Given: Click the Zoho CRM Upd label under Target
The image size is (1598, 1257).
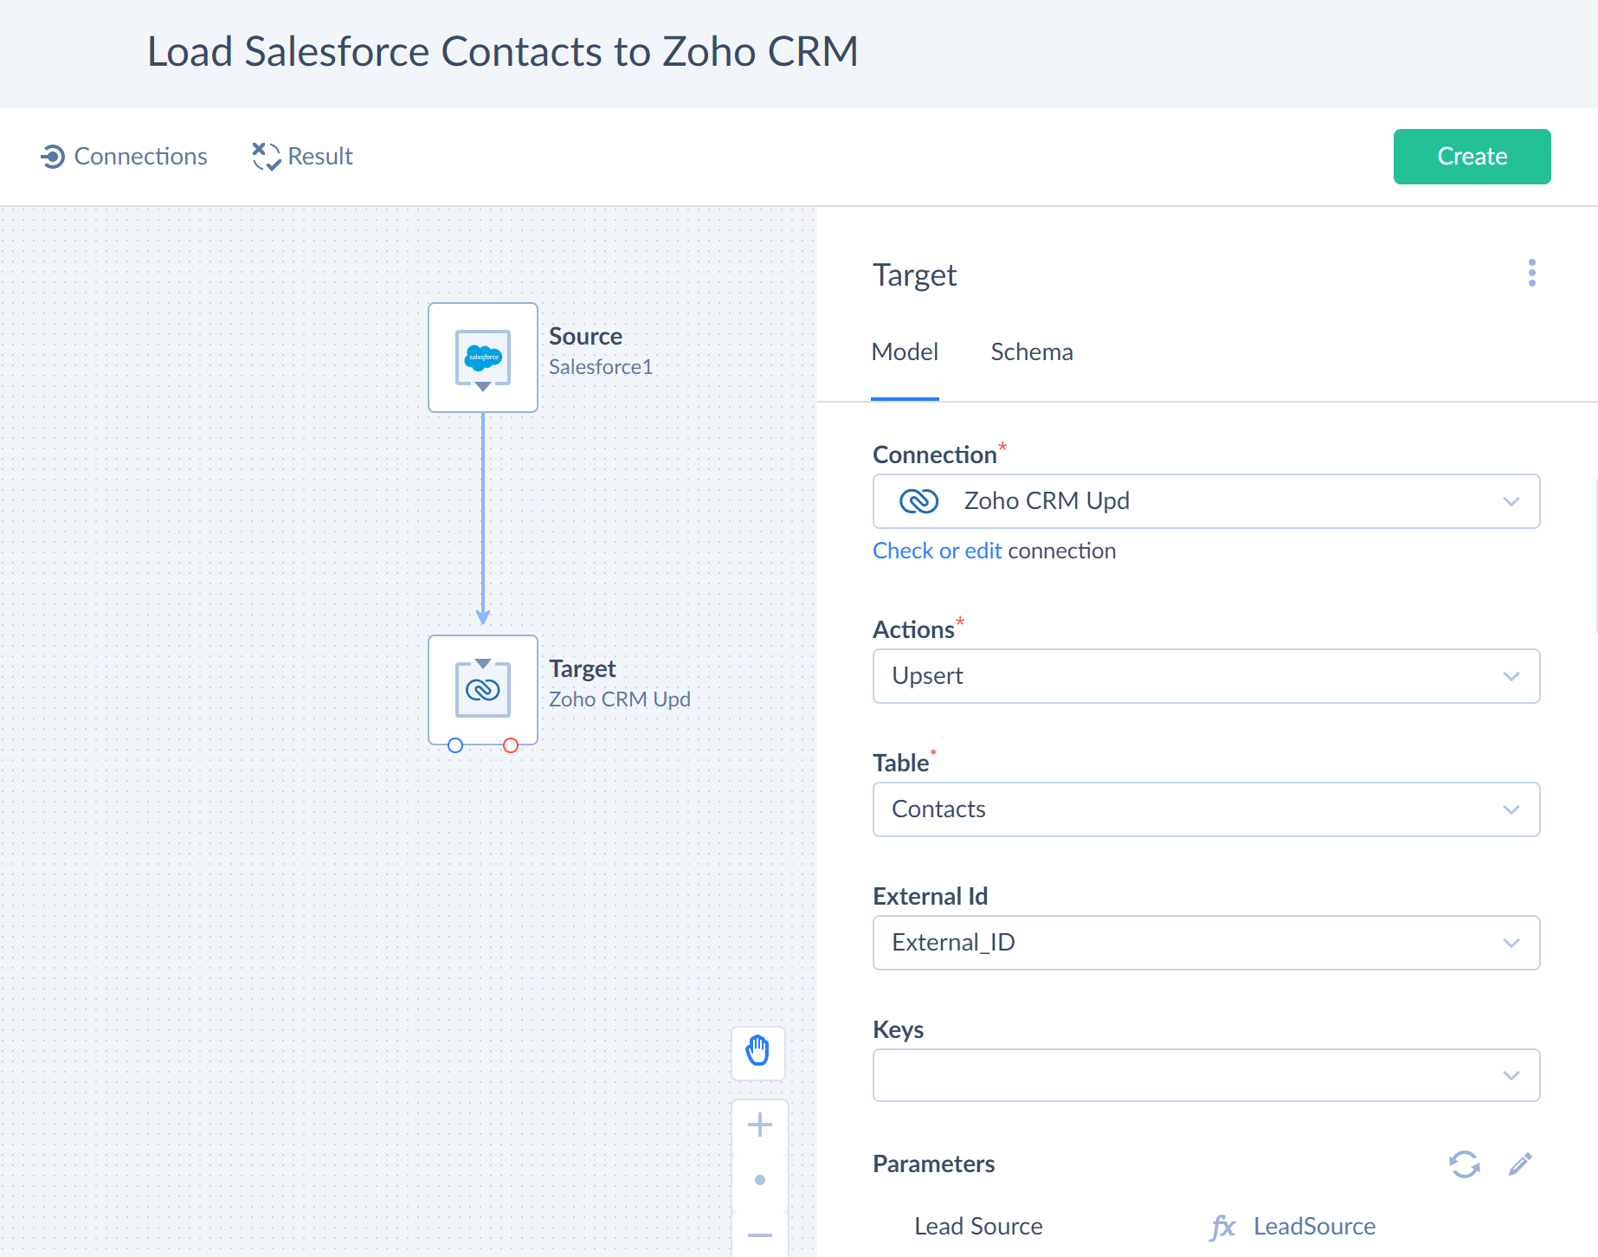Looking at the screenshot, I should point(620,699).
